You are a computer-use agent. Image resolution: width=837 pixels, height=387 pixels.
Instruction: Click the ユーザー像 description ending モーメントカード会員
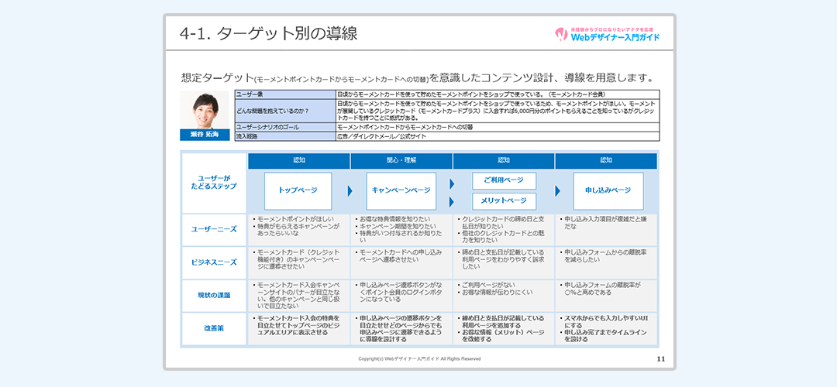pos(498,94)
